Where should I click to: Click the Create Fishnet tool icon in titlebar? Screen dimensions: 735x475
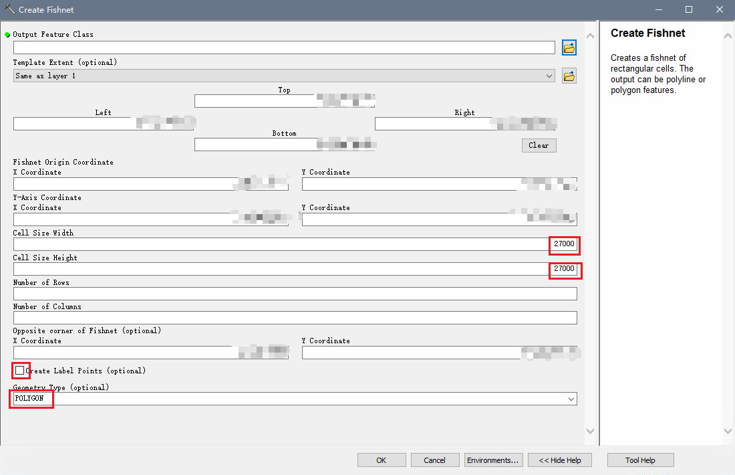click(x=8, y=9)
